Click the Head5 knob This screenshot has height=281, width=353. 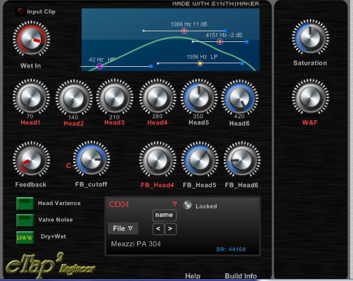[x=199, y=97]
